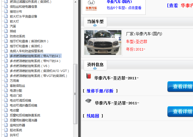This screenshot has width=193, height=137.
Task: Click 查看详细 button for repair manual
Action: (x=180, y=86)
